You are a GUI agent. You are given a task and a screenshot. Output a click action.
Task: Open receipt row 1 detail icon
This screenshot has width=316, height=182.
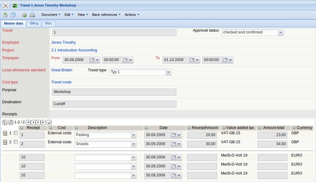point(5,133)
